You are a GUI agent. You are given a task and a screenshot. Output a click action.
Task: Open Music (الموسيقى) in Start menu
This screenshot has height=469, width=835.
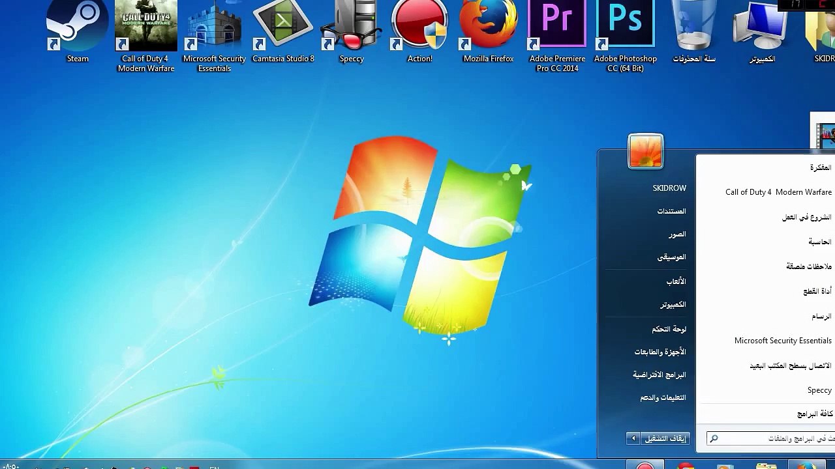click(672, 257)
